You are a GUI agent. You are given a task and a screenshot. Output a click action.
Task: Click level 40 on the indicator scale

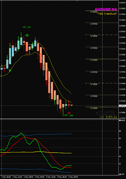120,156
